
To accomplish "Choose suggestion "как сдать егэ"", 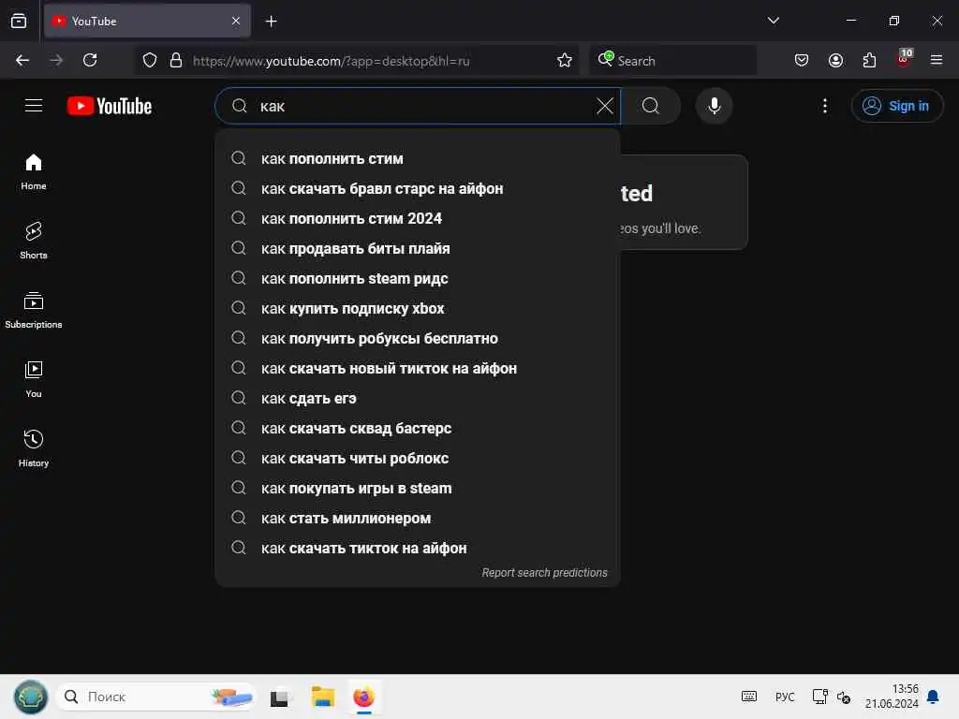I will 418,398.
